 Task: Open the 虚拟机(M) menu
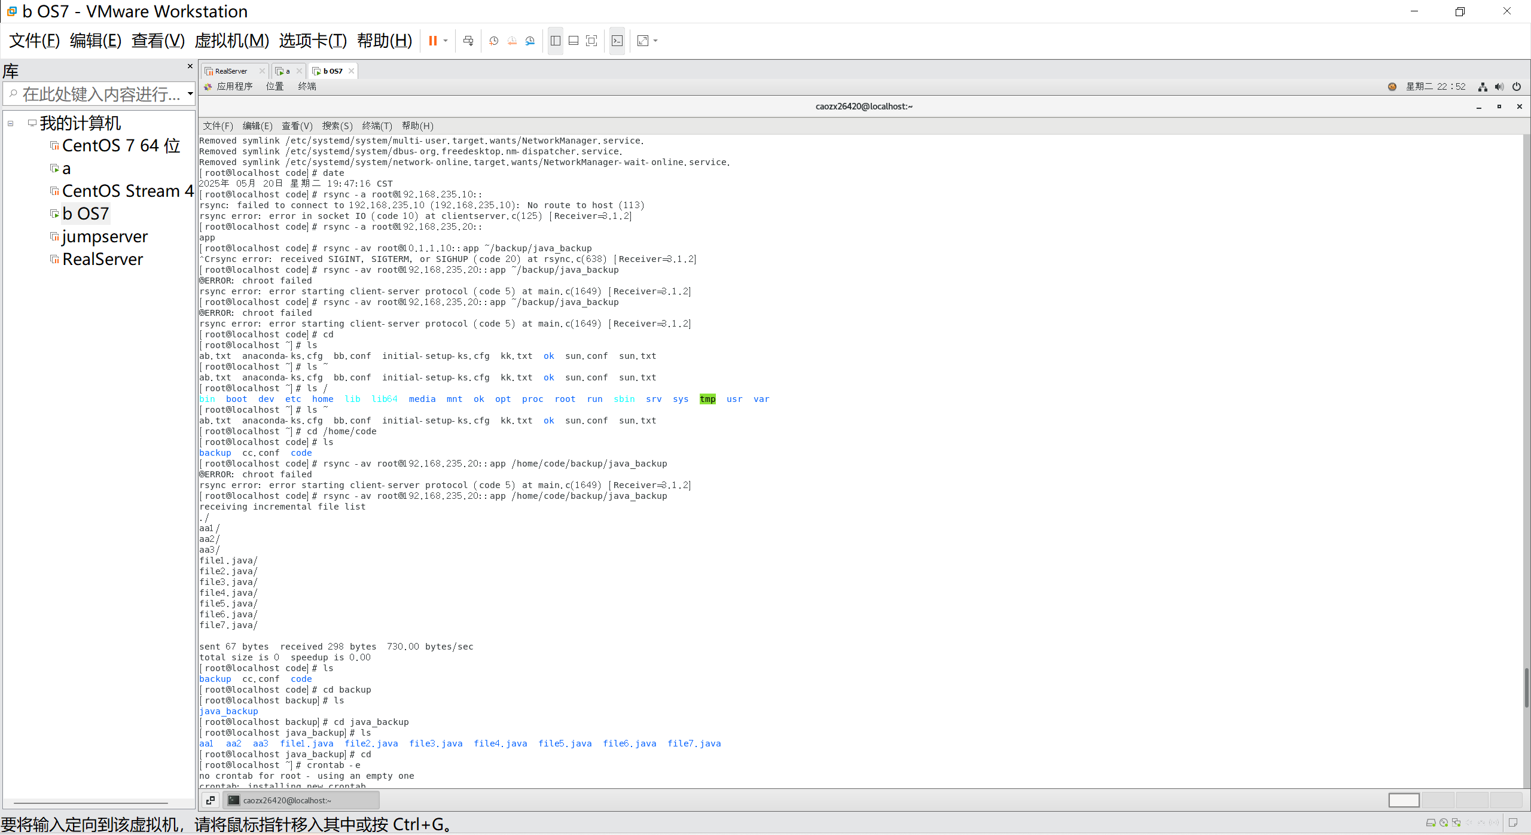(231, 41)
